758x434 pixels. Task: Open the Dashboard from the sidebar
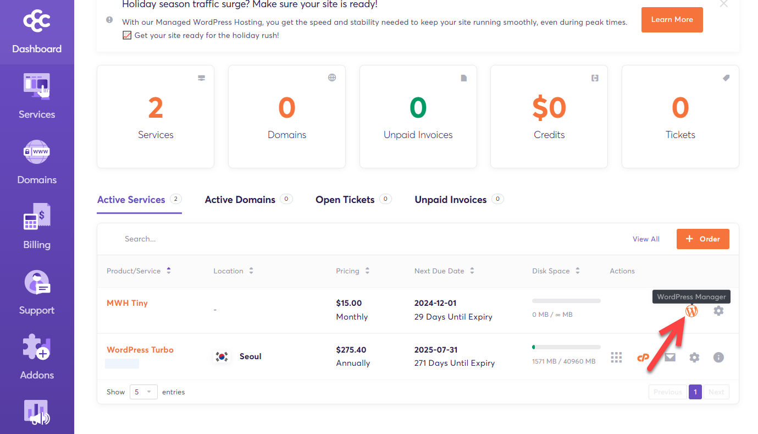pos(37,32)
